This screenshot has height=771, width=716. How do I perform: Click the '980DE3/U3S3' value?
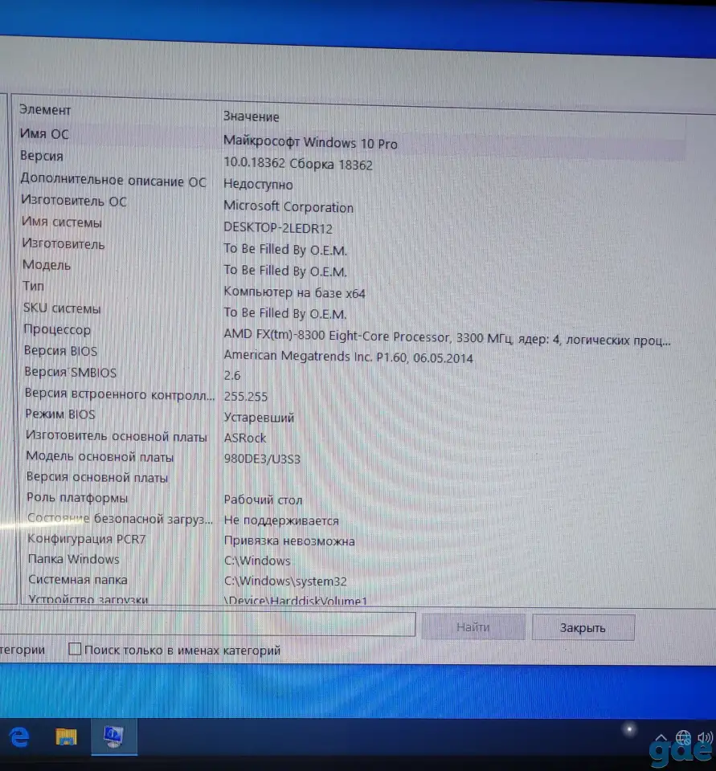[262, 459]
